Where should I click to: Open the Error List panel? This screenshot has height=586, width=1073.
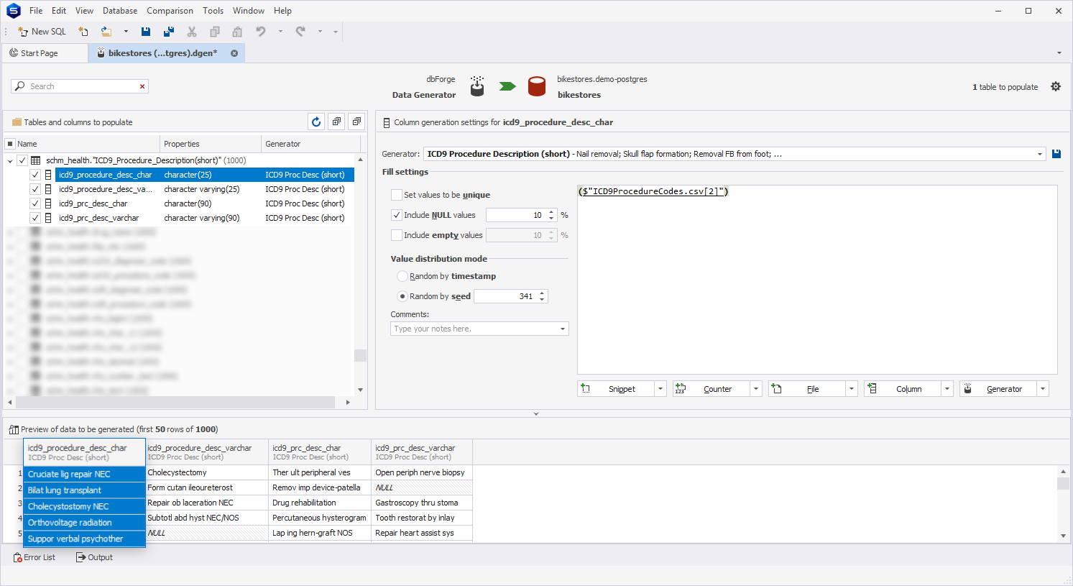coord(34,557)
